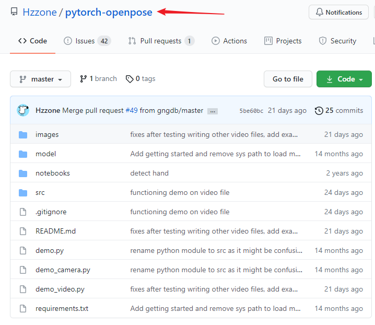Open README.md row commit message
The height and width of the screenshot is (325, 375).
tap(214, 231)
